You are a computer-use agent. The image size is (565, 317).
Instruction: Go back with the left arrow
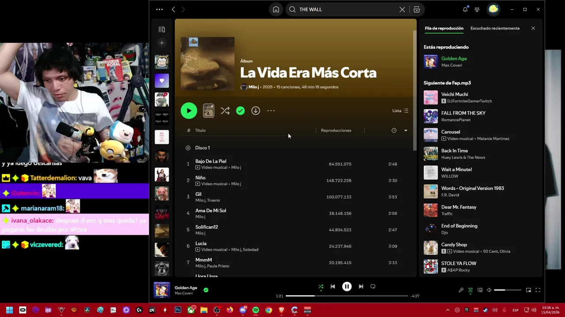173,9
